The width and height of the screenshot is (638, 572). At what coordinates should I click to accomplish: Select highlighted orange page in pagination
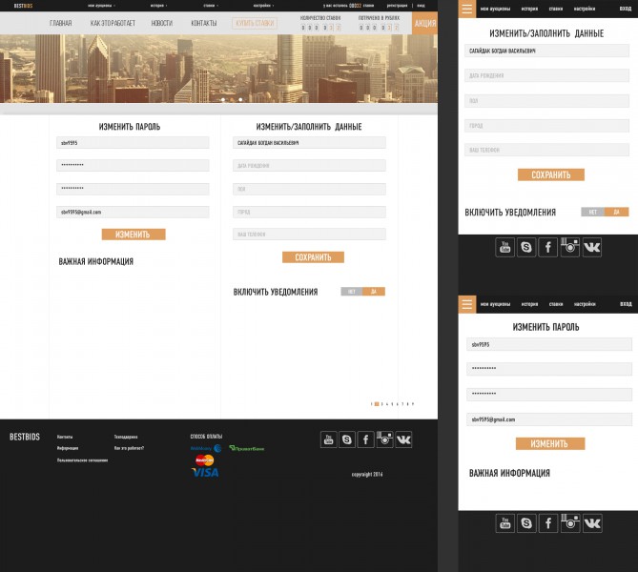[377, 404]
